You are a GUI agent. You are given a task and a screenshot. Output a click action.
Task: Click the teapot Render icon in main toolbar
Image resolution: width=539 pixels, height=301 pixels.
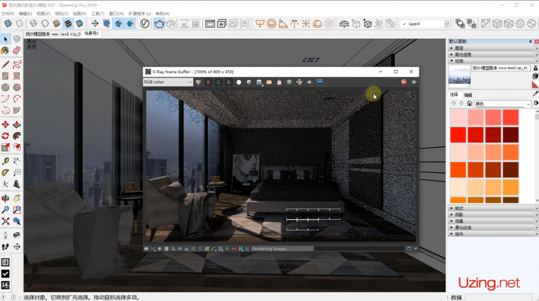[x=159, y=24]
